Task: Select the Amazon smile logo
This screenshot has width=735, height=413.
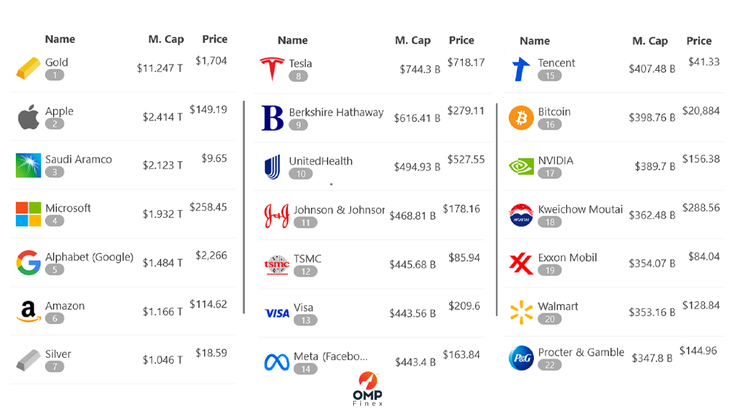Action: 28,311
